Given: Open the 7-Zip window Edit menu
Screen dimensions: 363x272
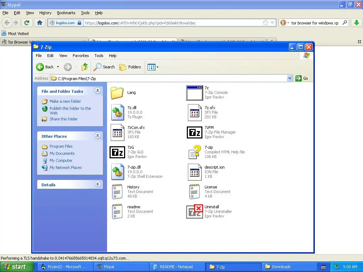Looking at the screenshot, I should (x=50, y=56).
